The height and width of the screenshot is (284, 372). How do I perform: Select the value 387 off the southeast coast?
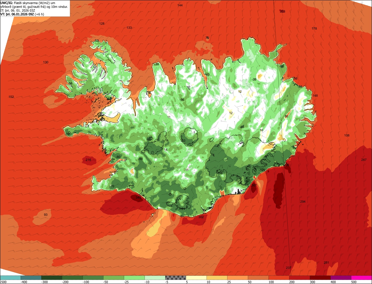click(254, 185)
